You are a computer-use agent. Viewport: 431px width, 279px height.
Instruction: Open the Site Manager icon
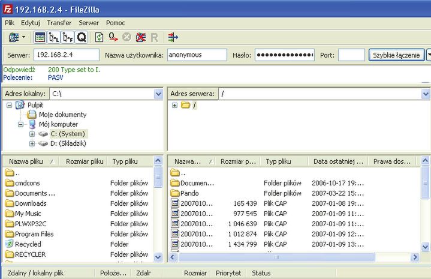click(x=13, y=37)
